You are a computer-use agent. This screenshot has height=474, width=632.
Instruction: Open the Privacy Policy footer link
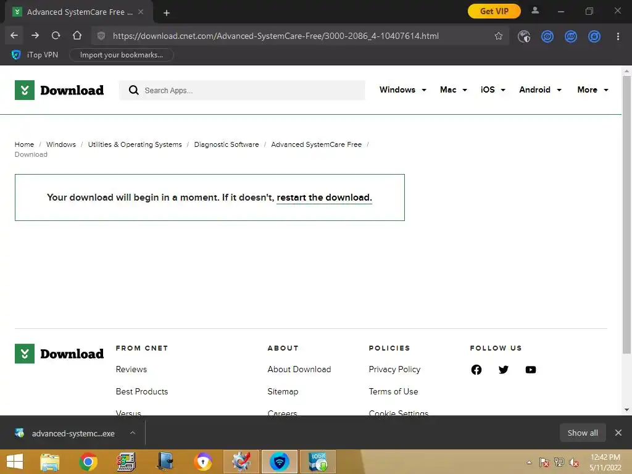(394, 369)
